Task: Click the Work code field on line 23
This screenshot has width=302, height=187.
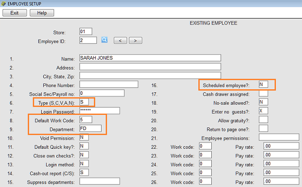Action: click(x=205, y=155)
